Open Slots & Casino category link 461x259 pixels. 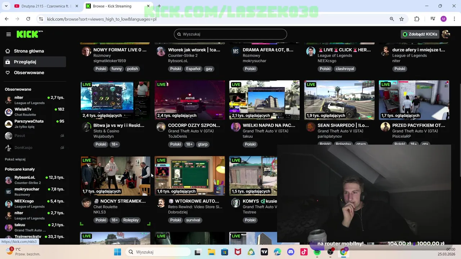tap(106, 131)
